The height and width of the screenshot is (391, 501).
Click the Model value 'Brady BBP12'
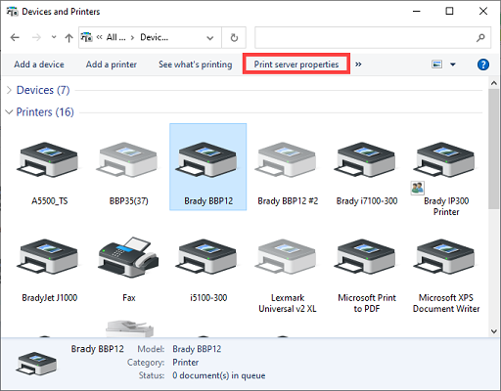pyautogui.click(x=197, y=349)
